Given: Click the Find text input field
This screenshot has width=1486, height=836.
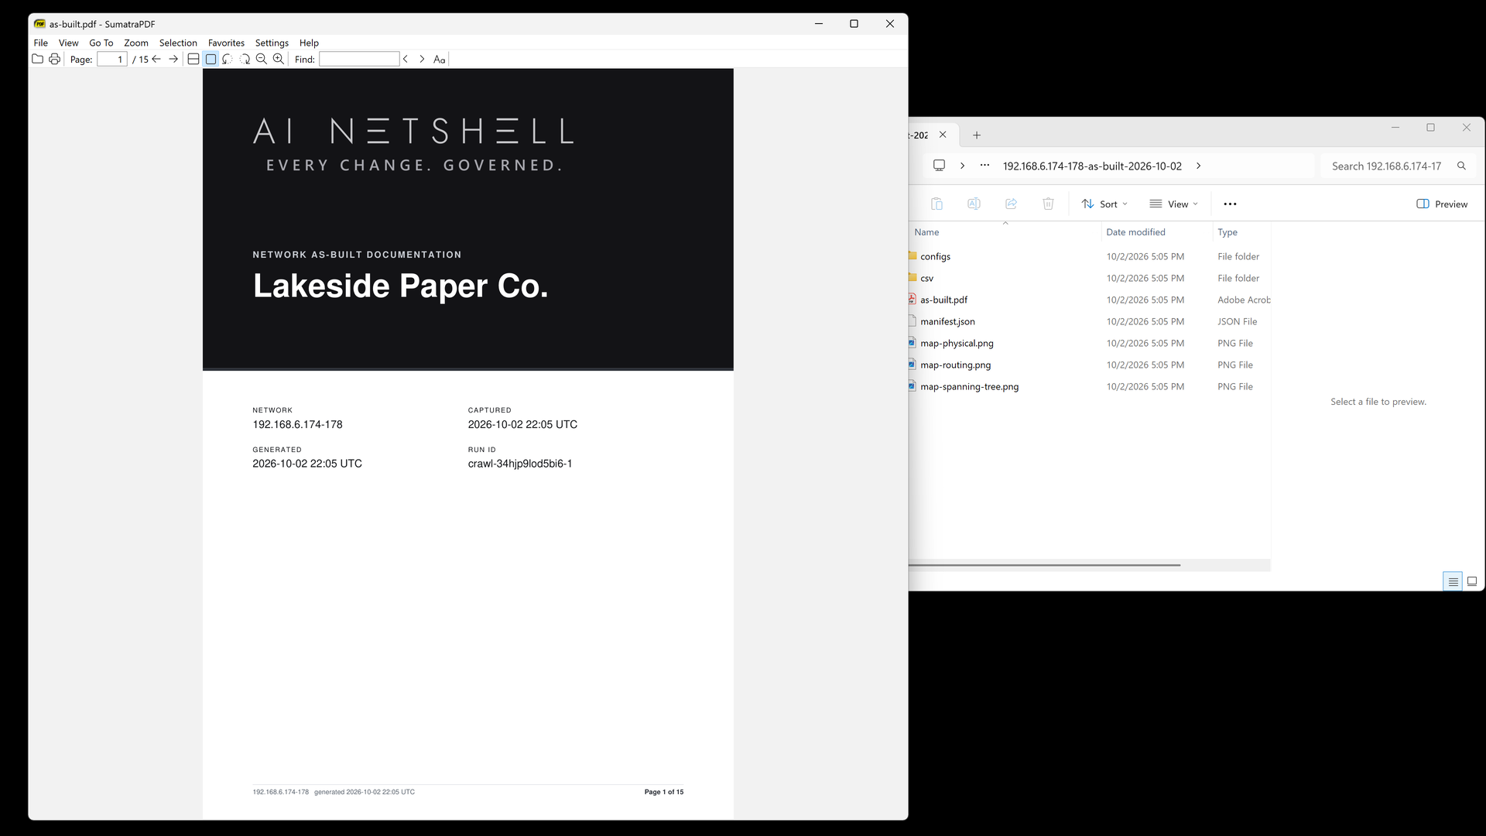Looking at the screenshot, I should coord(359,59).
